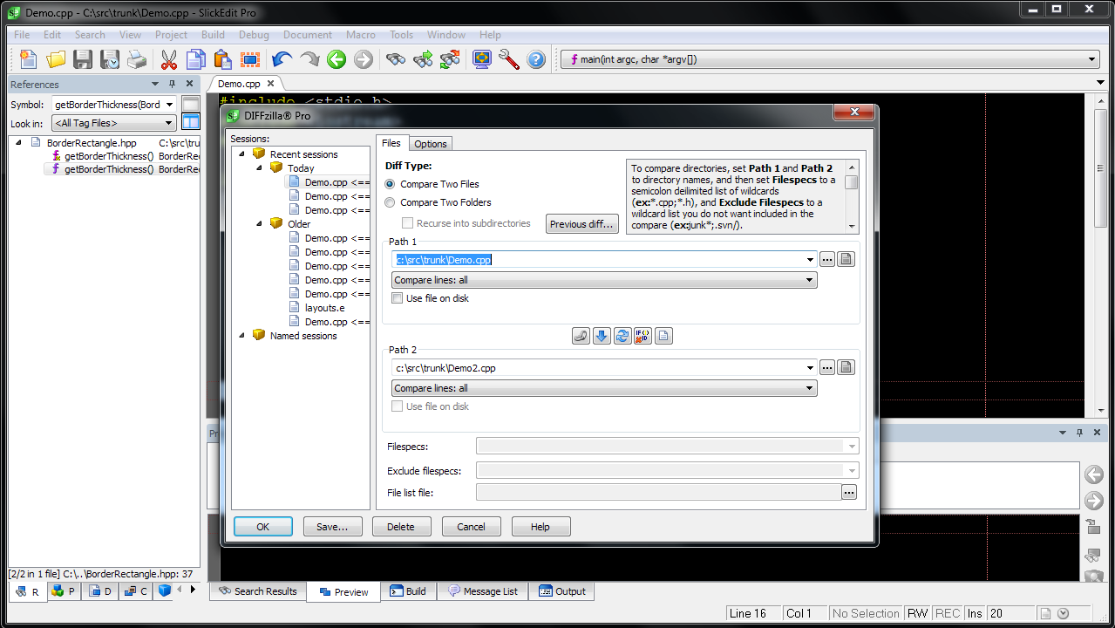Image resolution: width=1115 pixels, height=628 pixels.
Task: Click the link icon between Path 1 and Path 2
Action: pos(581,336)
